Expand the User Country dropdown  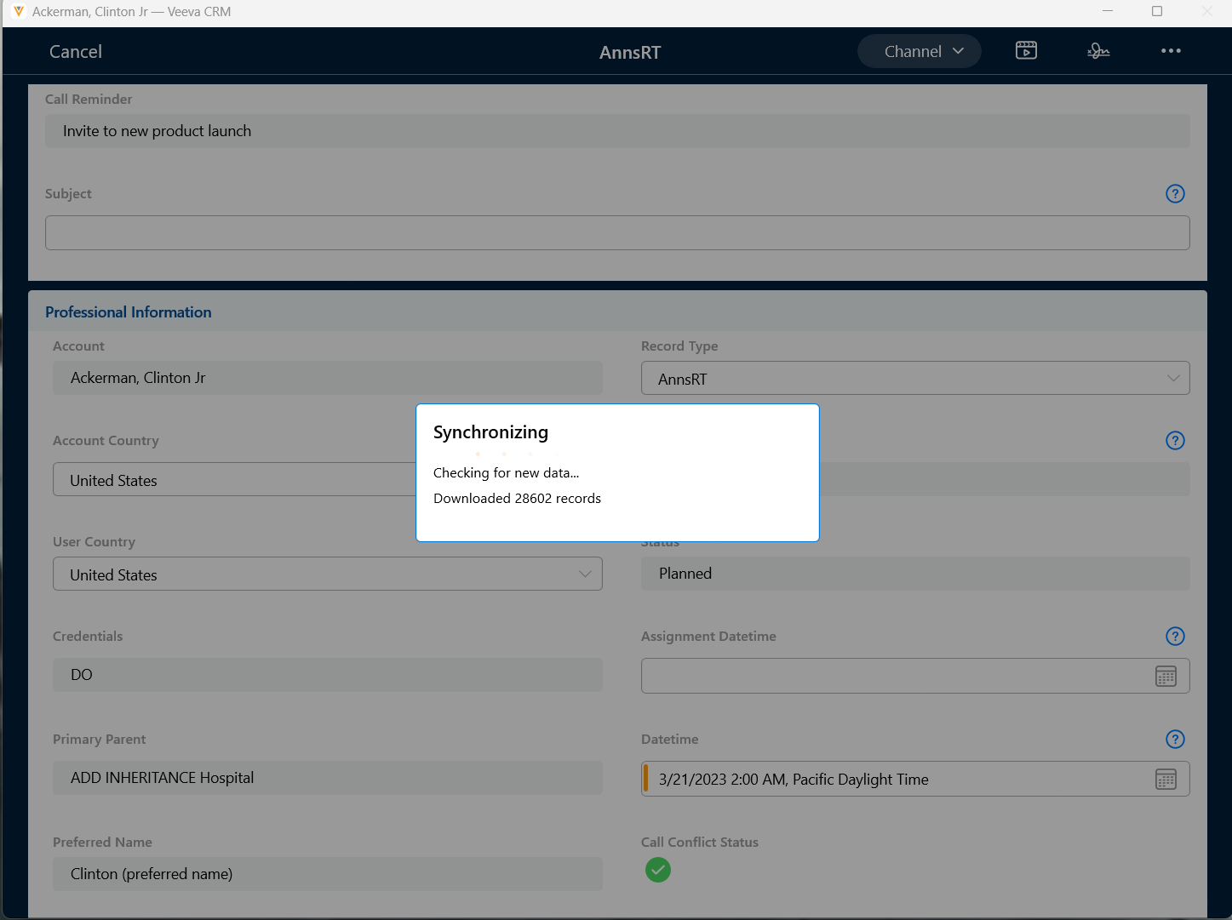[x=327, y=574]
